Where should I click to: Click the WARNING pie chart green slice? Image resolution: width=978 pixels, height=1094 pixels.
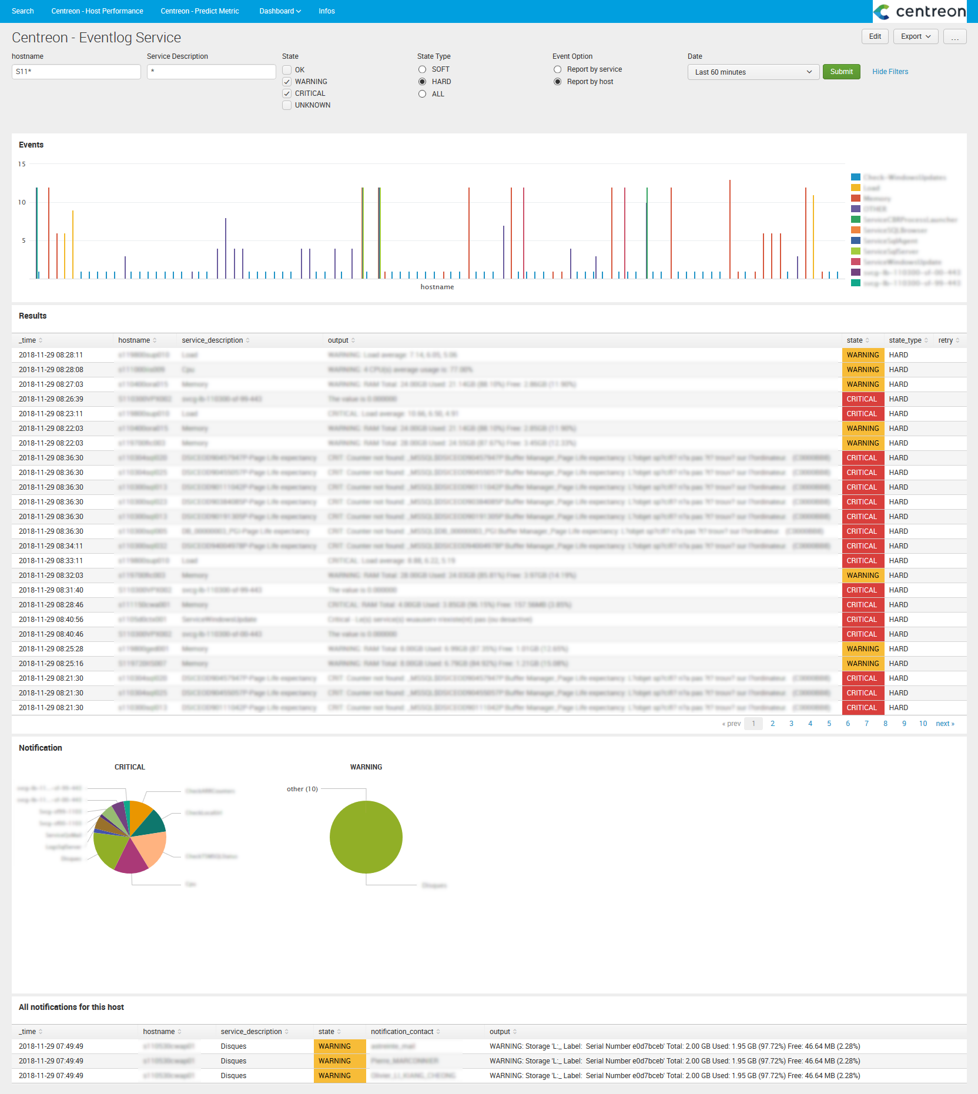(x=366, y=837)
